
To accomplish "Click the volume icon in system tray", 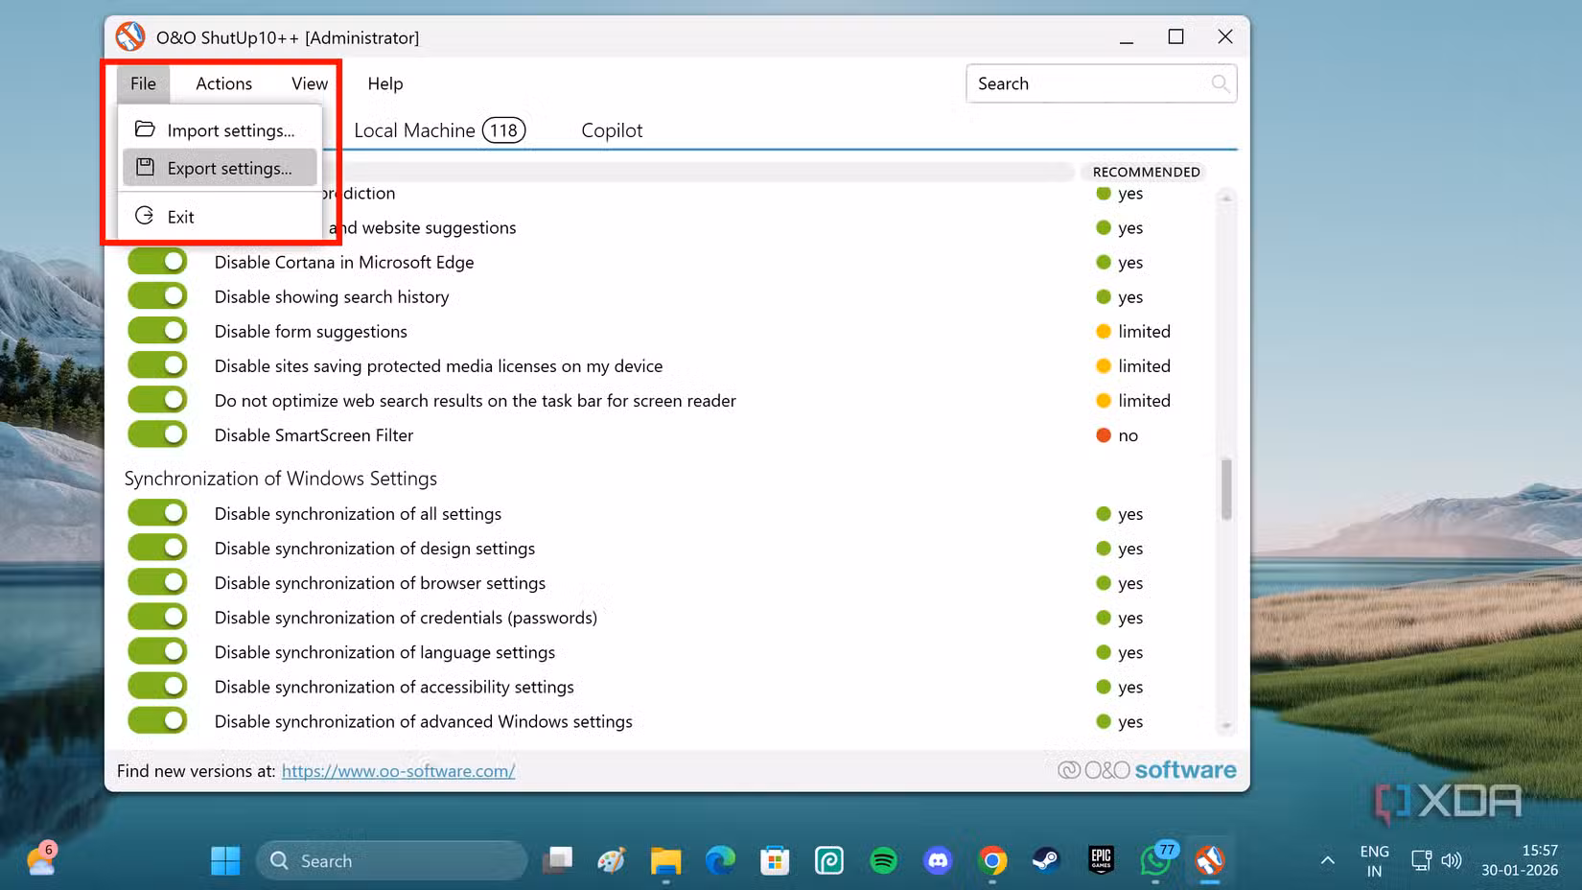I will coord(1452,860).
